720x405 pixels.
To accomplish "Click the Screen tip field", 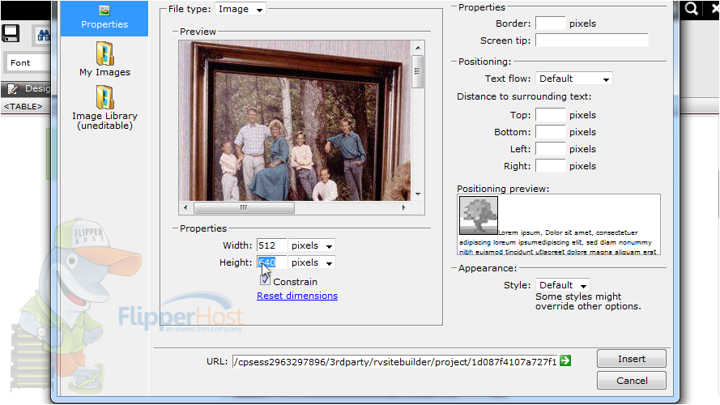I will click(x=592, y=40).
